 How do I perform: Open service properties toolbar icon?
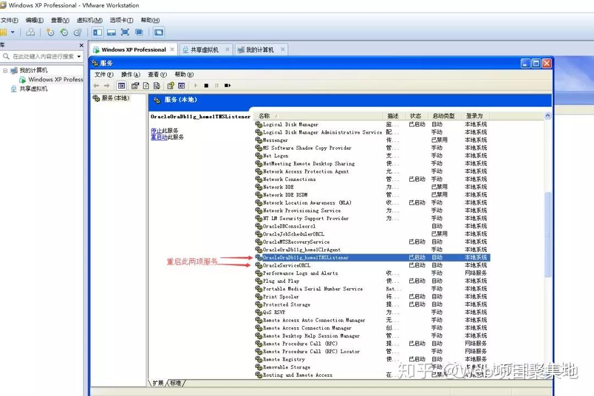pyautogui.click(x=135, y=86)
